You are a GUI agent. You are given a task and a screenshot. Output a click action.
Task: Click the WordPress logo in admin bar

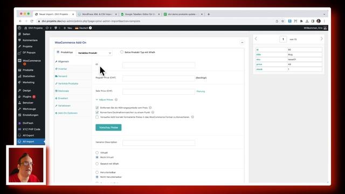(19, 28)
